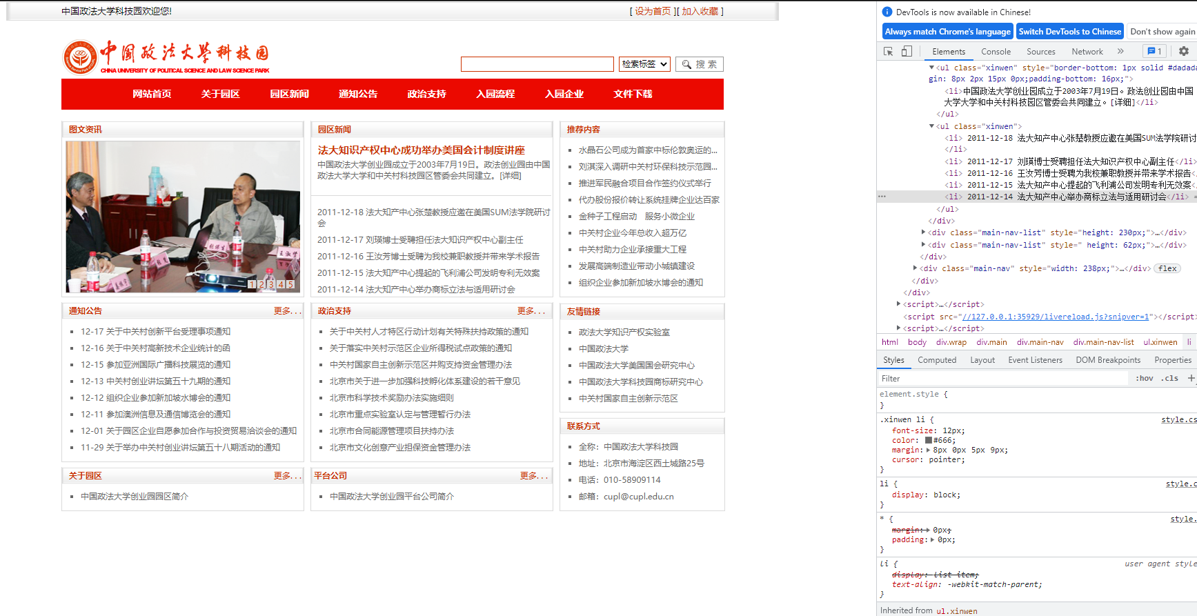Collapse the first ul.xinwen node with style
This screenshot has width=1197, height=616.
(x=931, y=68)
